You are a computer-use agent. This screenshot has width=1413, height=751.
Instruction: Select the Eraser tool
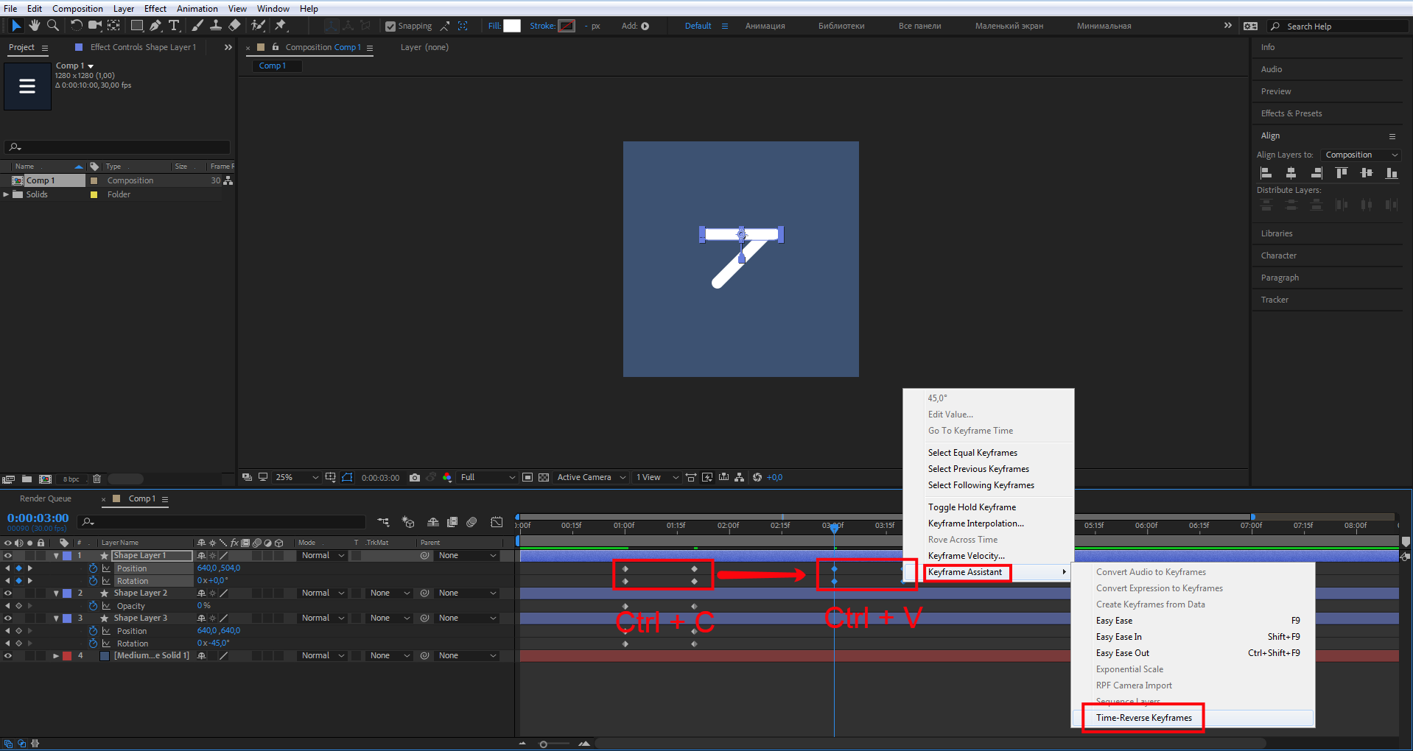(234, 26)
